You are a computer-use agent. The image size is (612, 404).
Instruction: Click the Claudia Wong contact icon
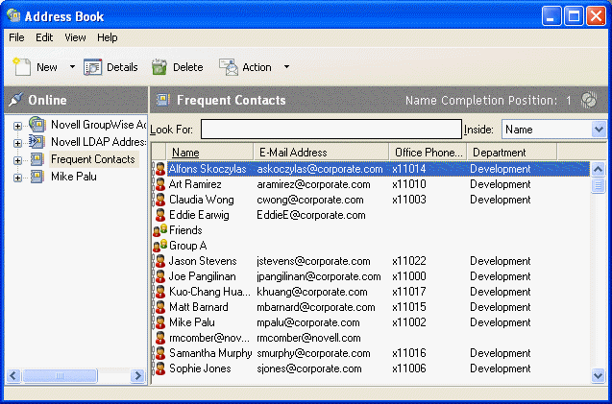coord(160,200)
